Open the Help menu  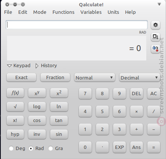pyautogui.click(x=130, y=12)
